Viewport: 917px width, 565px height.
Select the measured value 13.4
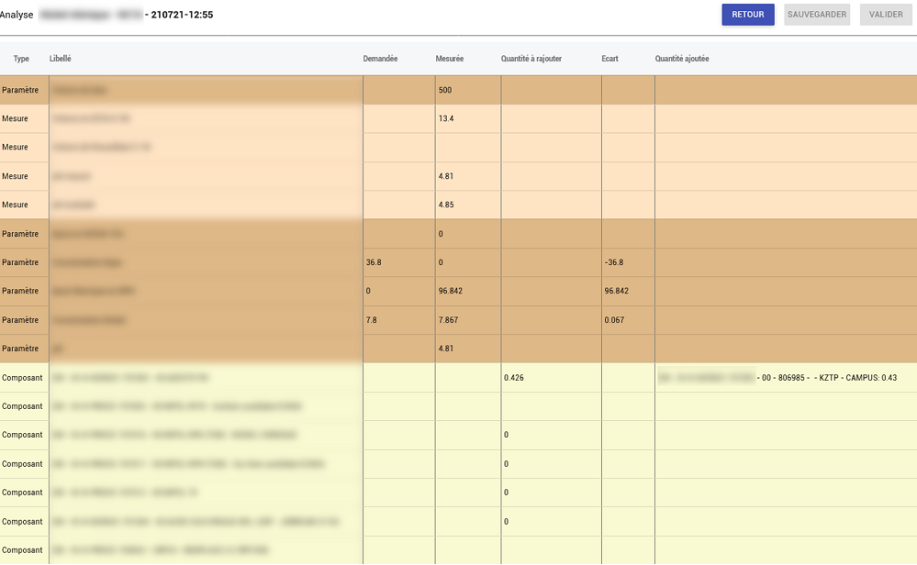[445, 118]
